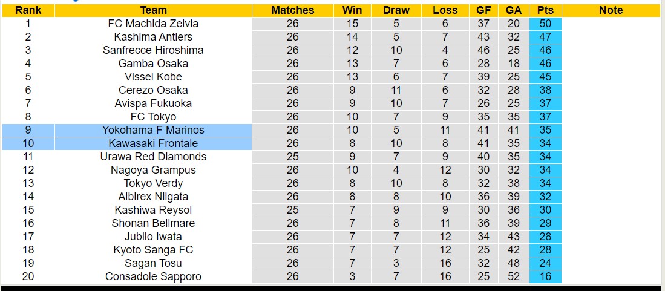Open Kashima Antlers team link
Image resolution: width=665 pixels, height=291 pixels.
[x=153, y=37]
